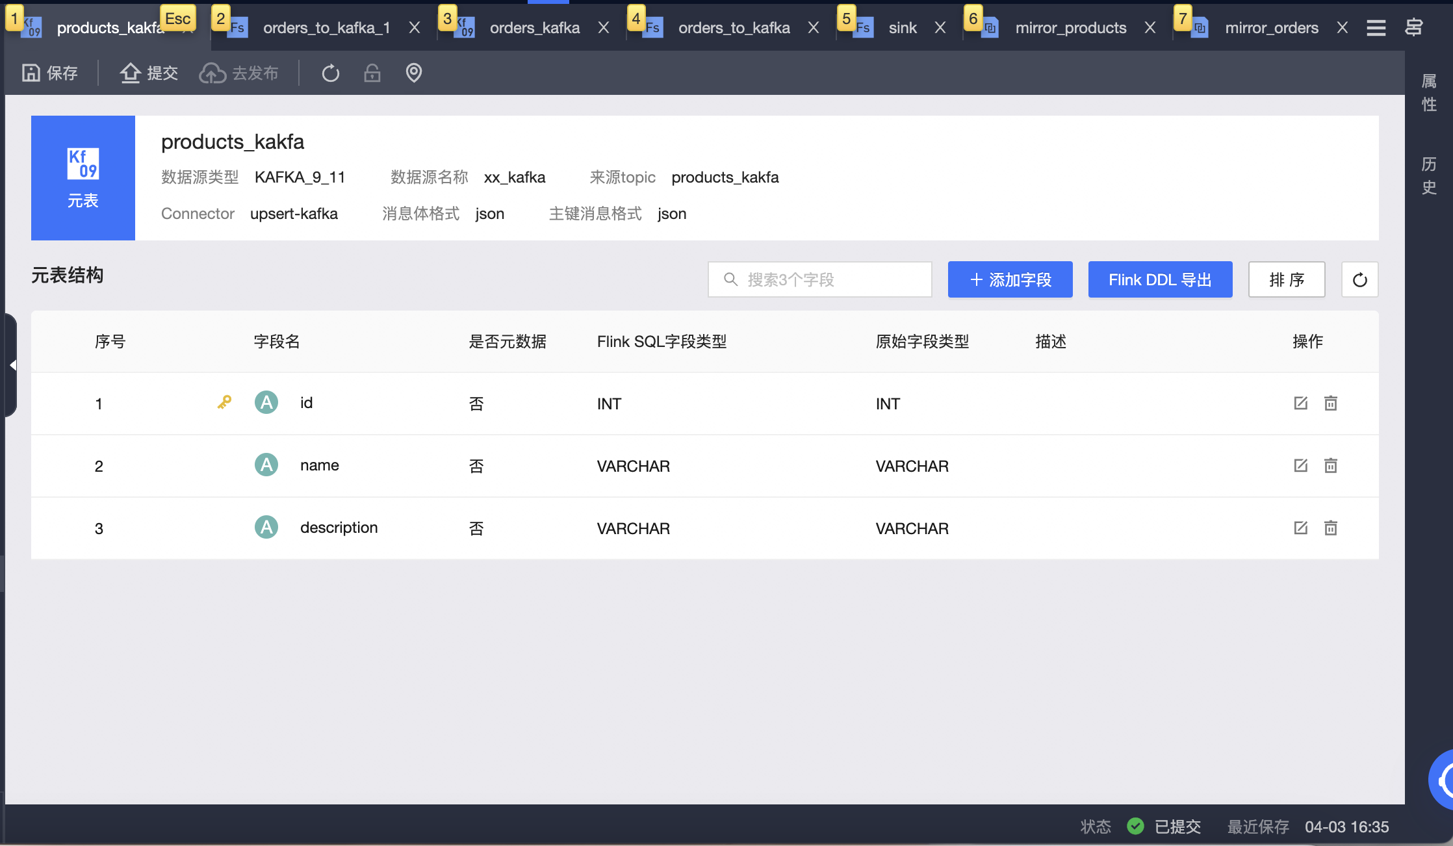Click the xx_kafka datasource name
The image size is (1453, 846).
[515, 177]
